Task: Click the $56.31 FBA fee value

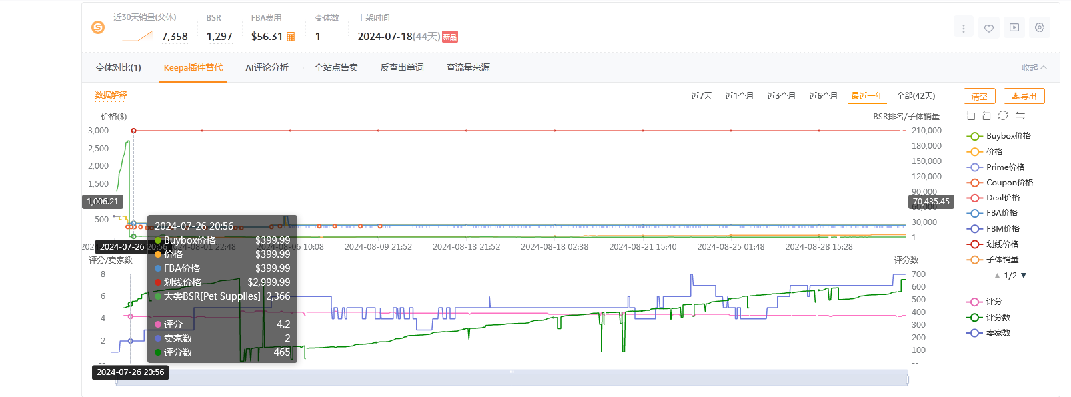Action: (x=267, y=37)
